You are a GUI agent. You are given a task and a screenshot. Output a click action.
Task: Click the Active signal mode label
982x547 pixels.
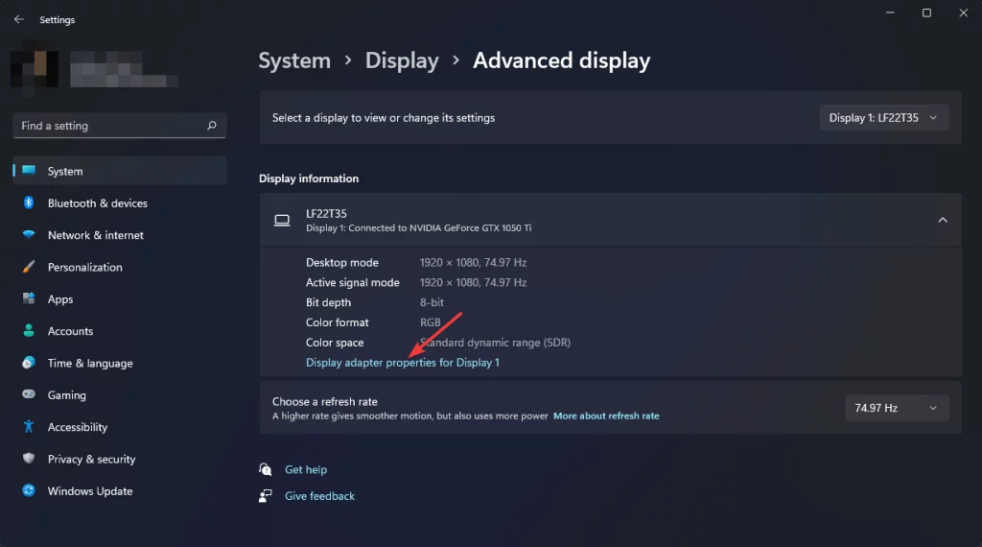click(x=353, y=282)
